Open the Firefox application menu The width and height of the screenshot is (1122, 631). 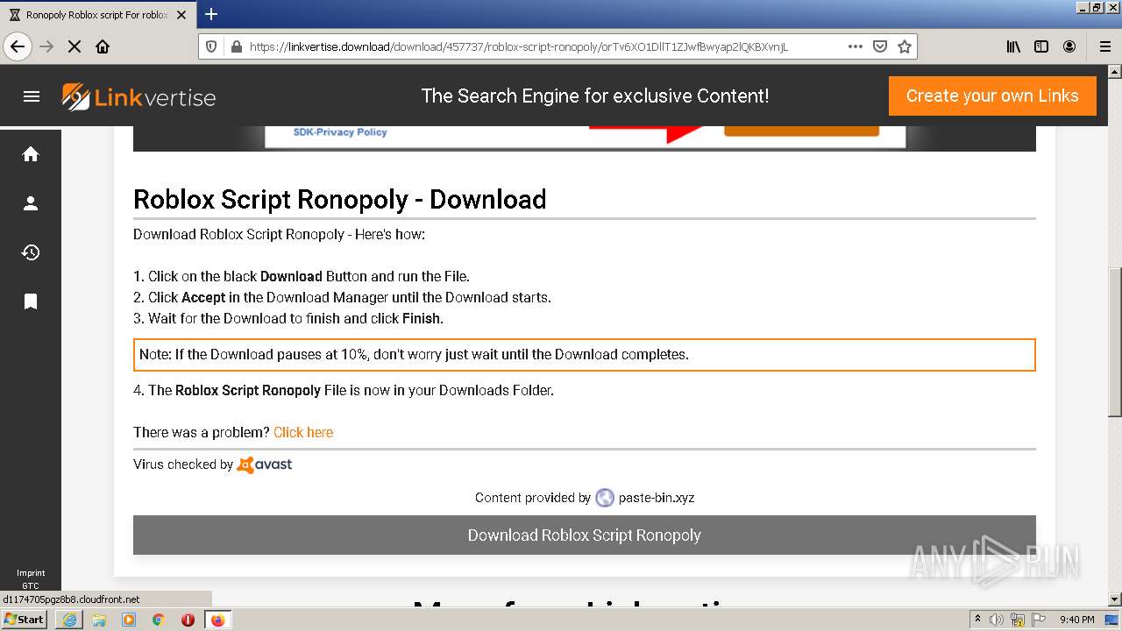[x=1104, y=46]
